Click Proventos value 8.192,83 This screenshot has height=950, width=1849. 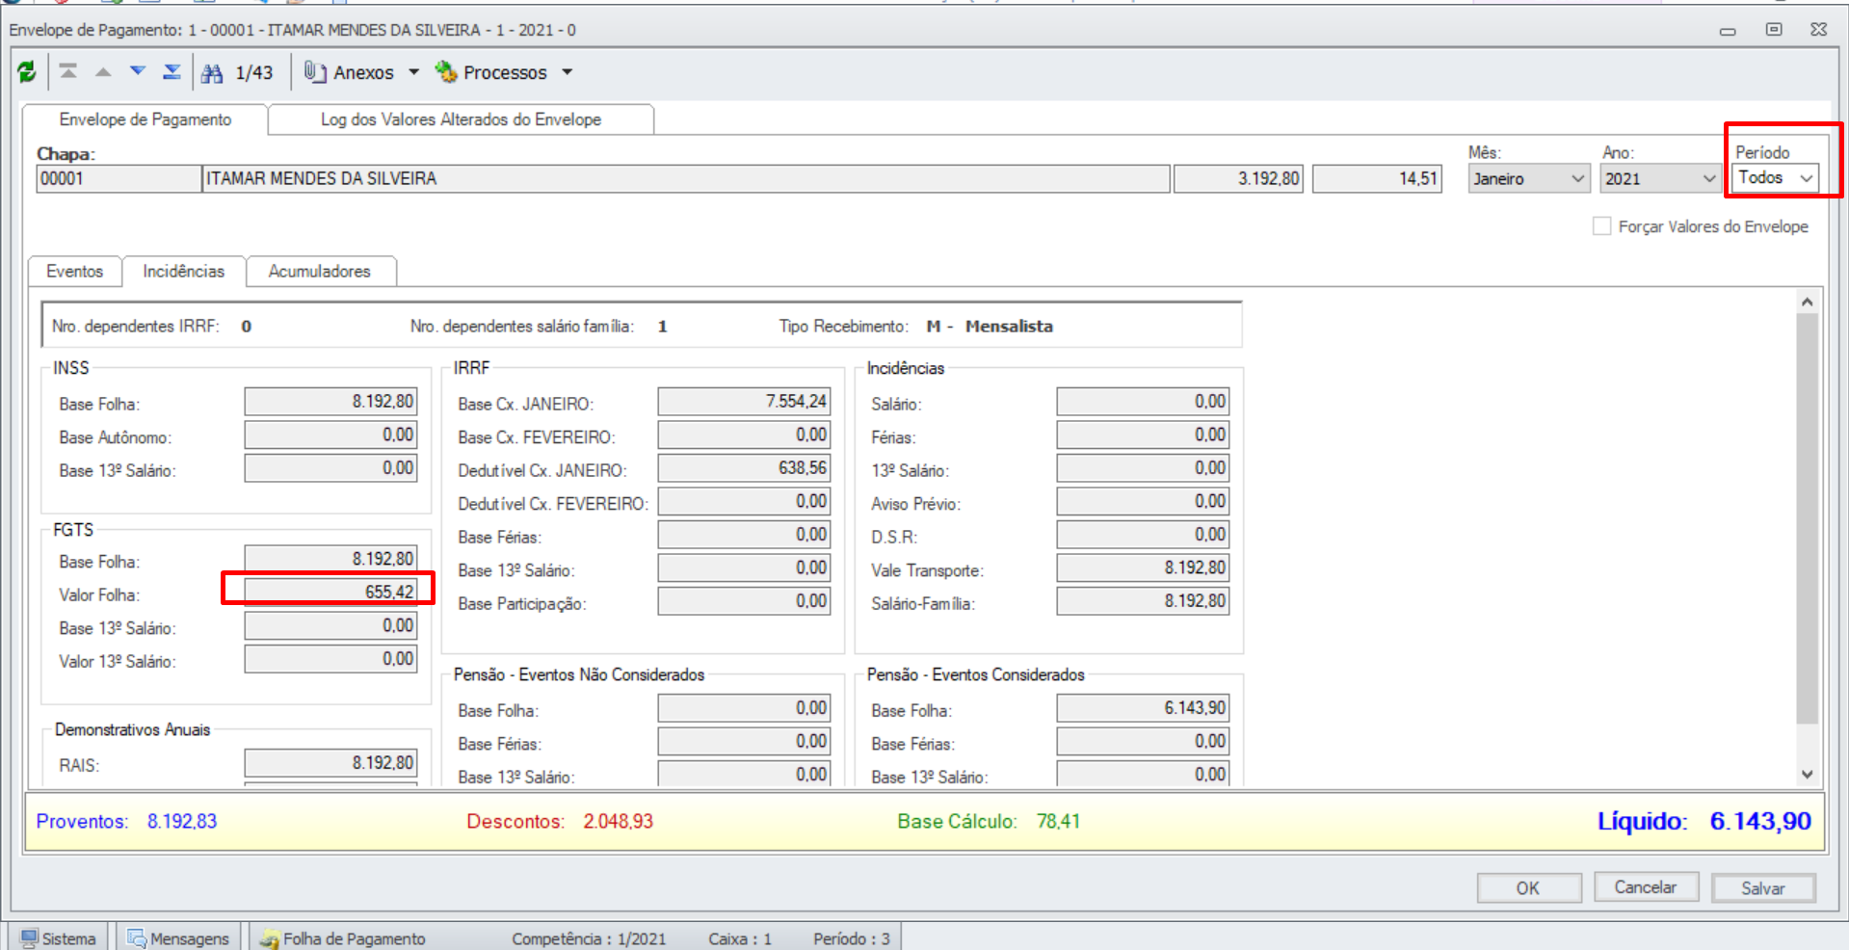pos(182,822)
